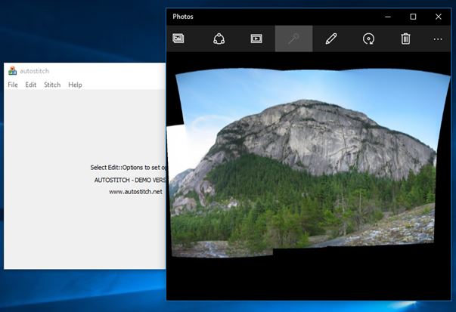Open the three-dot more options menu
This screenshot has height=312, width=456.
coord(438,39)
